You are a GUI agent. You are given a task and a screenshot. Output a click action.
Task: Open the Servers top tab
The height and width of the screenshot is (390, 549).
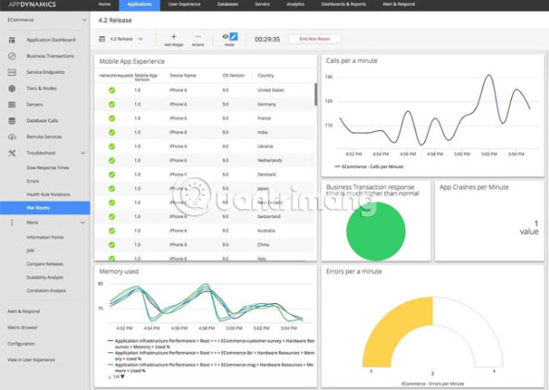coord(262,5)
